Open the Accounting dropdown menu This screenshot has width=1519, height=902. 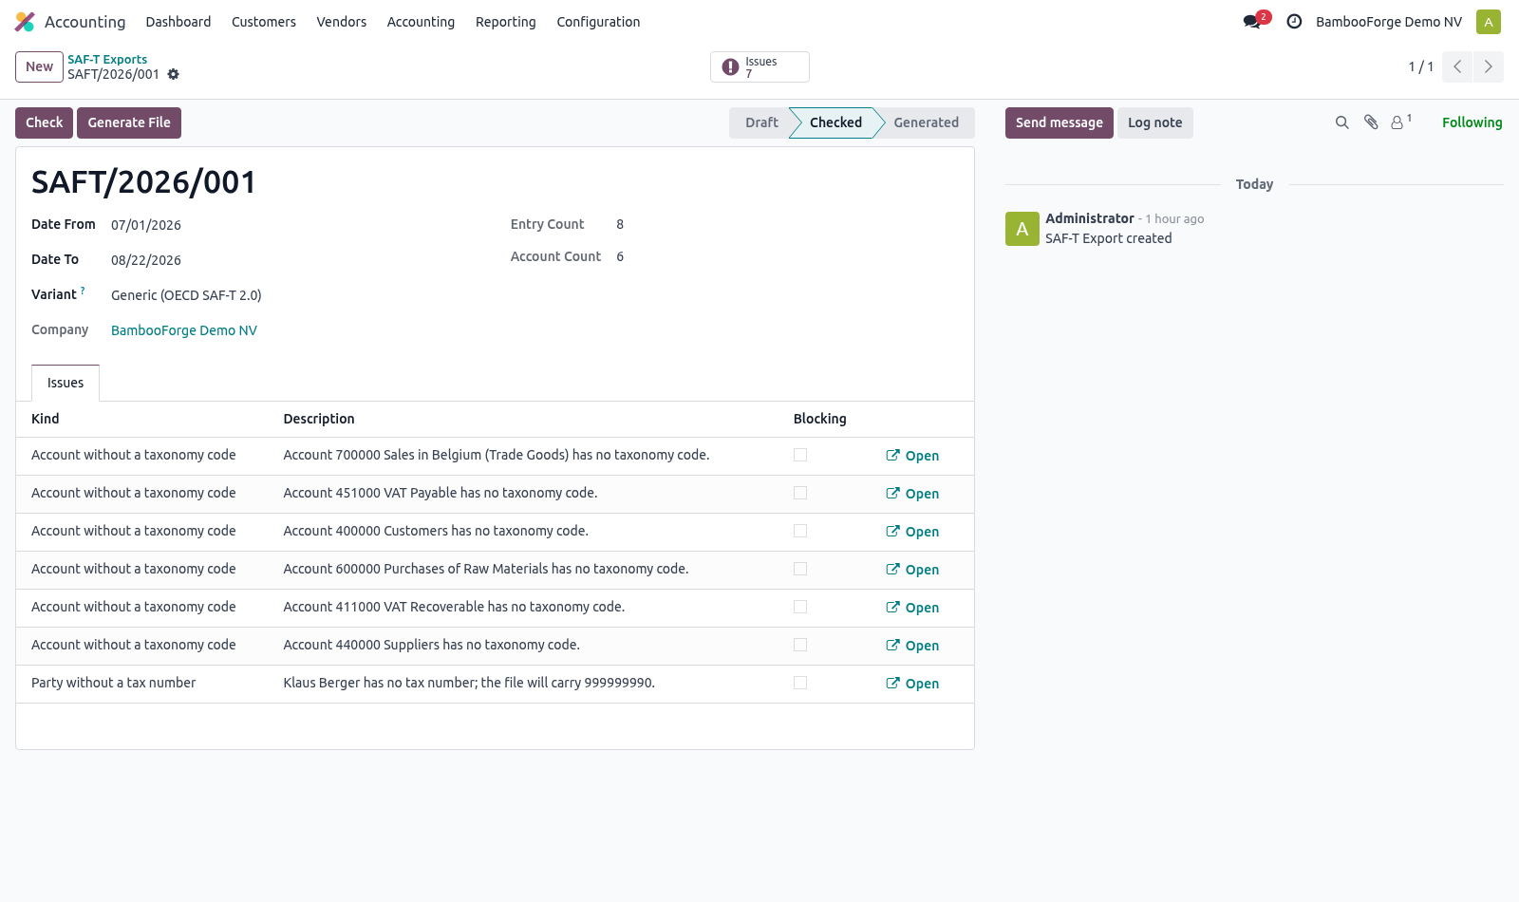click(421, 22)
